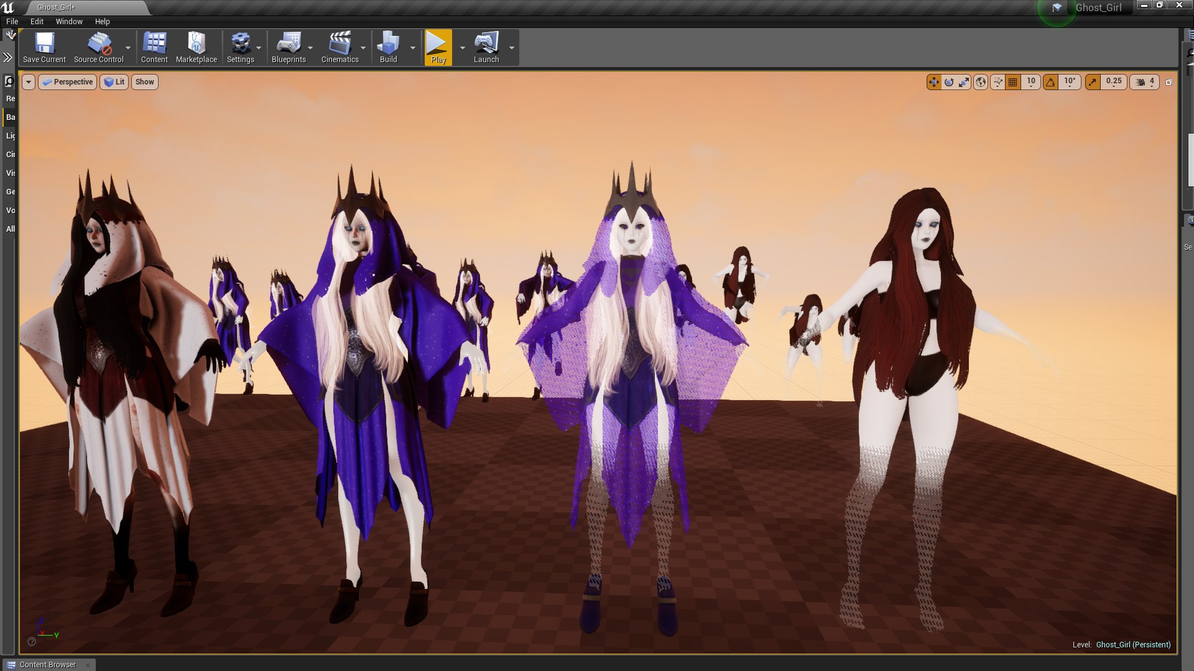Open the Help menu
This screenshot has height=671, width=1194.
[x=102, y=21]
